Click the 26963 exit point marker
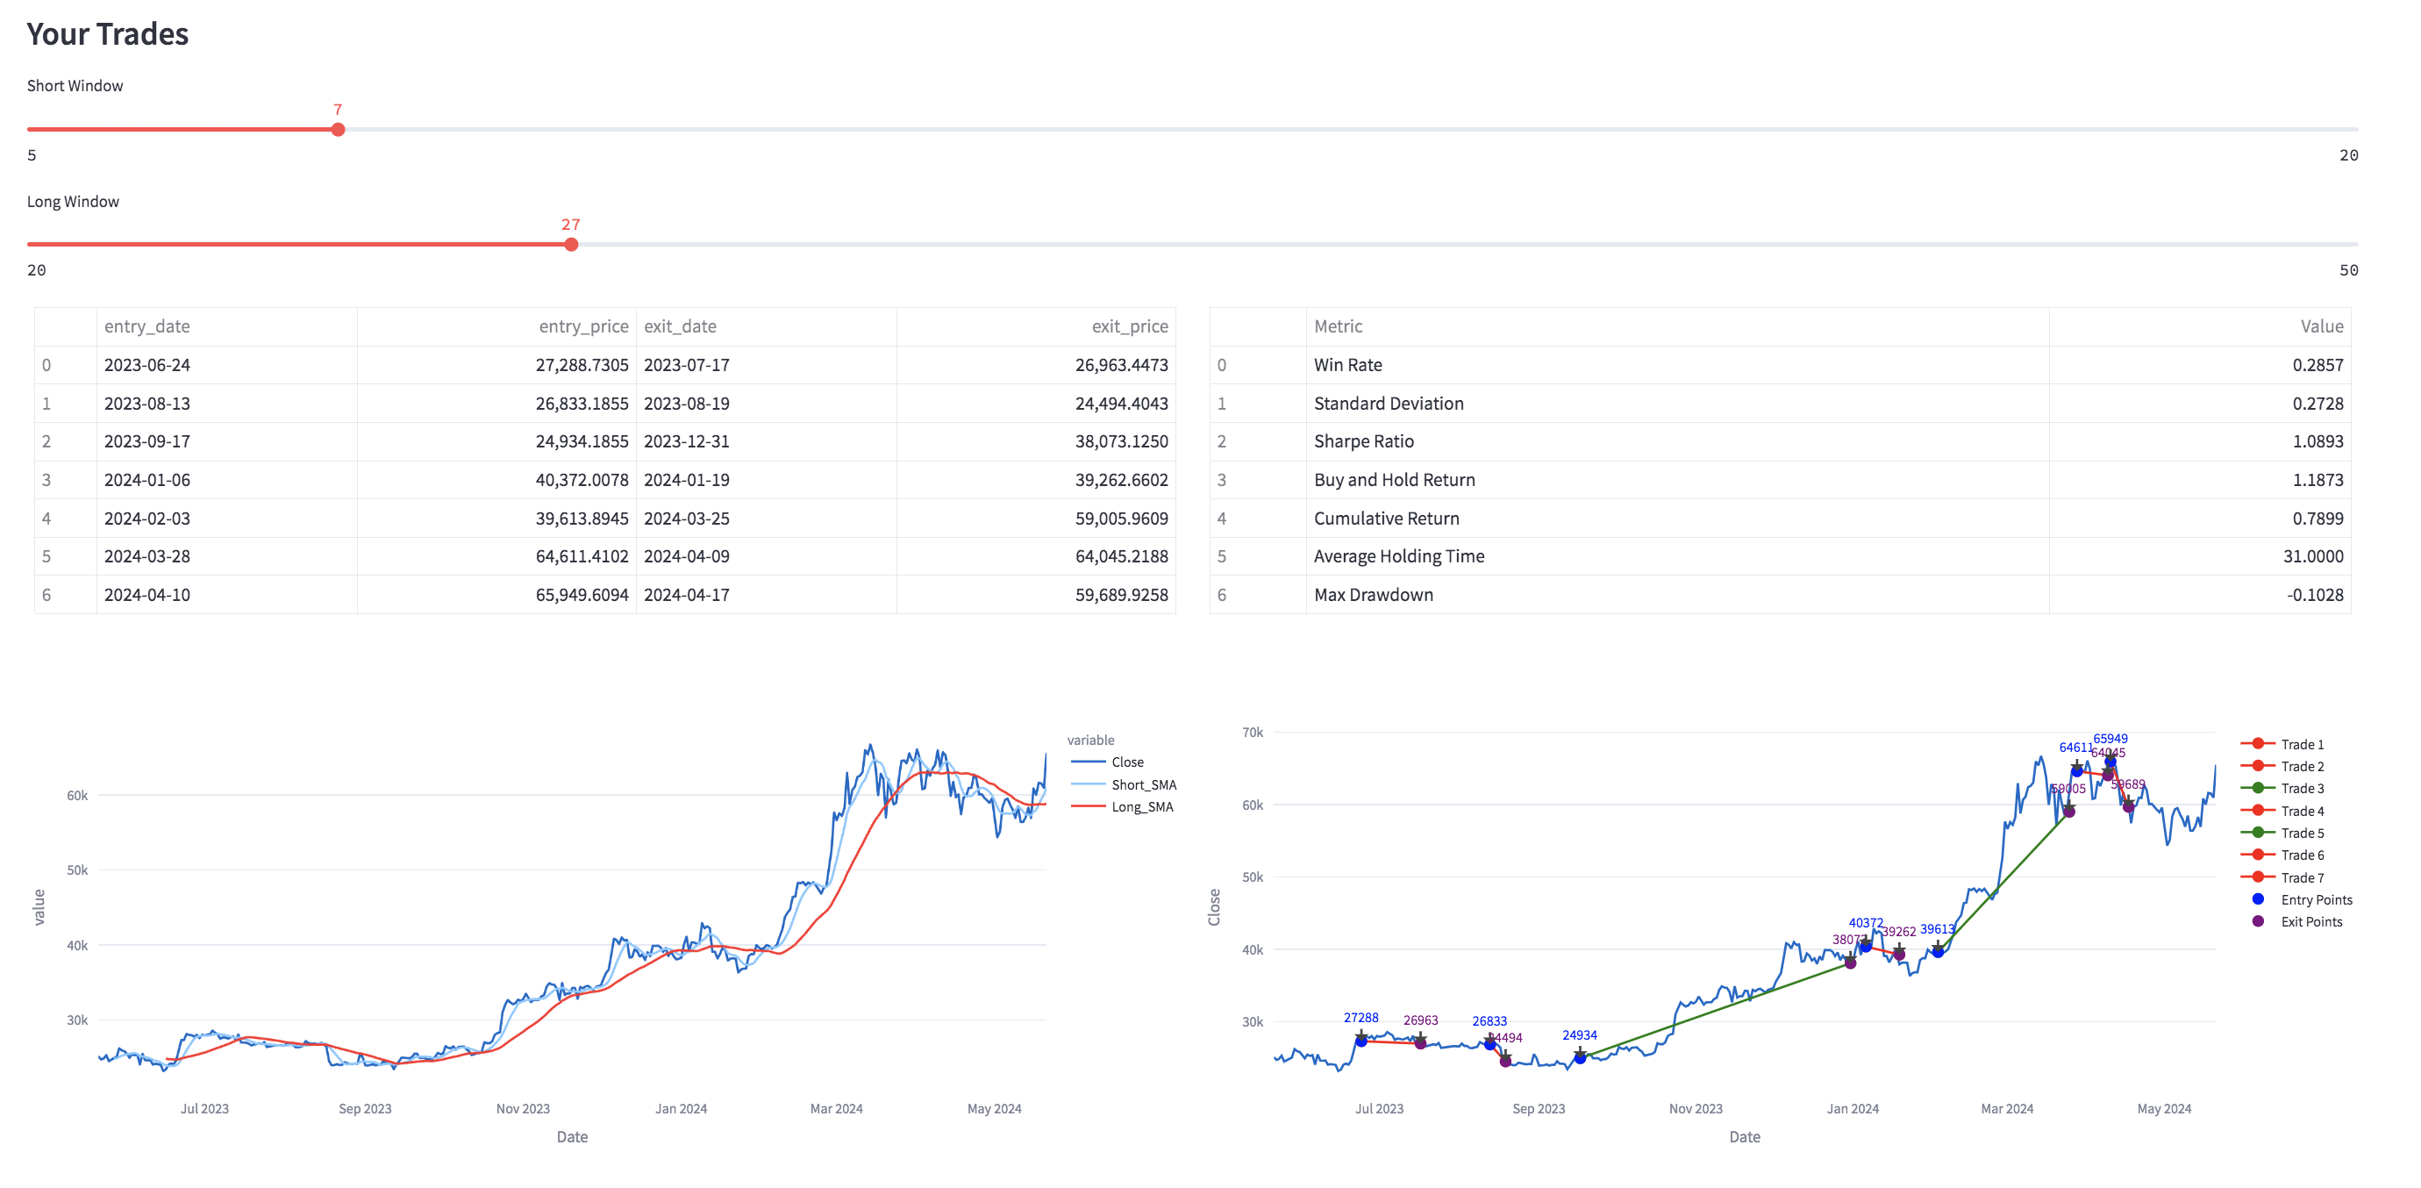The height and width of the screenshot is (1188, 2421). coord(1420,1043)
